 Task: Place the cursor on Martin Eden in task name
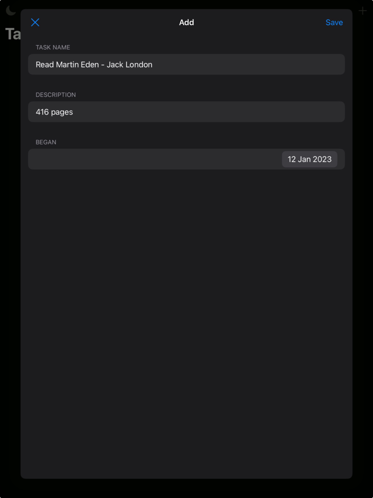point(77,65)
